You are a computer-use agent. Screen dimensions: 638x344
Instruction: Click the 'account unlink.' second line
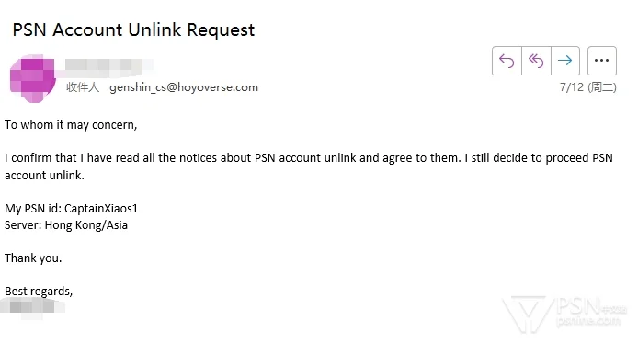coord(44,176)
